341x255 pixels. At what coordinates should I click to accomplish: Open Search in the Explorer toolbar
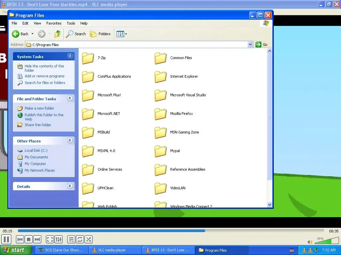[76, 34]
